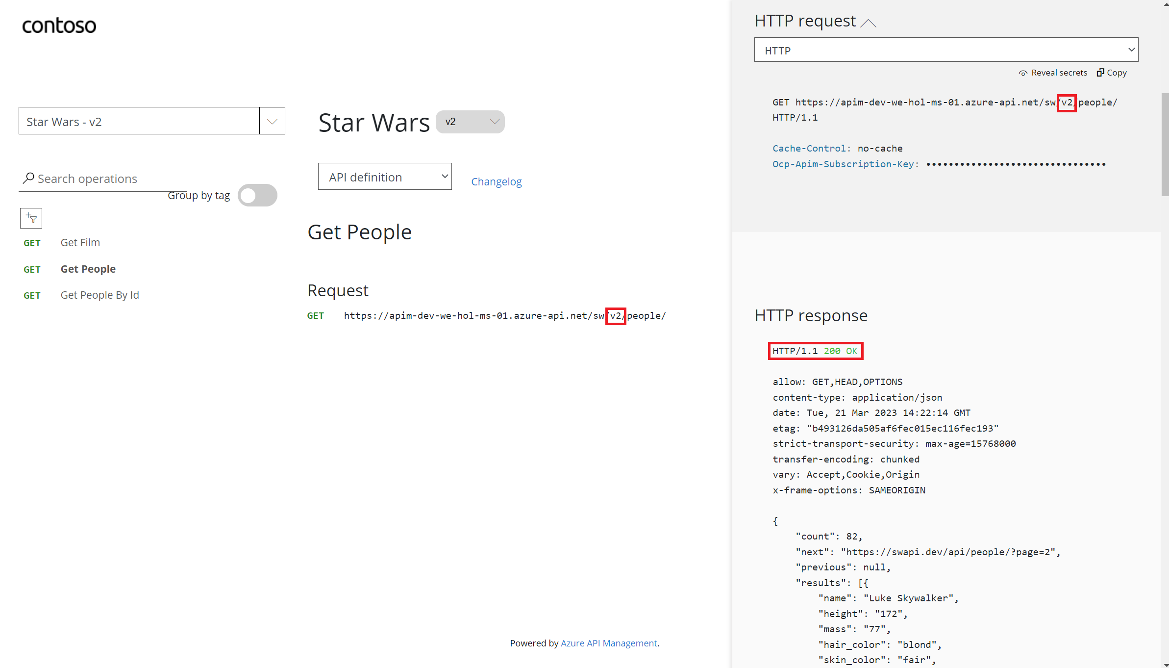Click the content-type: application/json line
Image resolution: width=1169 pixels, height=668 pixels.
(x=857, y=397)
